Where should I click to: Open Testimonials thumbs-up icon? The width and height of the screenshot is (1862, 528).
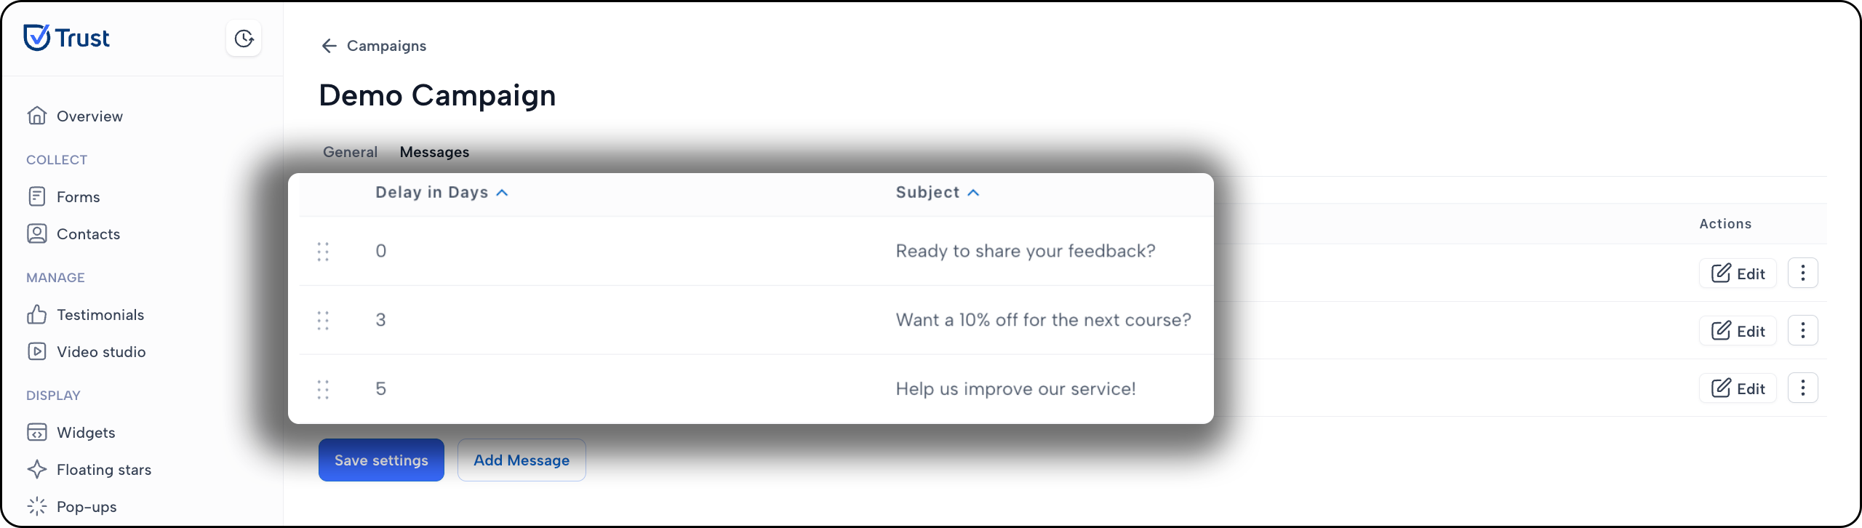(37, 314)
